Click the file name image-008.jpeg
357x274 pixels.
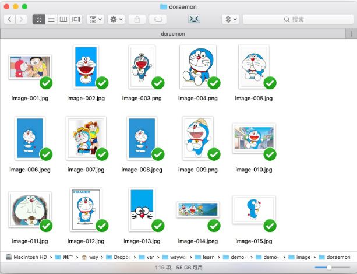pos(142,170)
